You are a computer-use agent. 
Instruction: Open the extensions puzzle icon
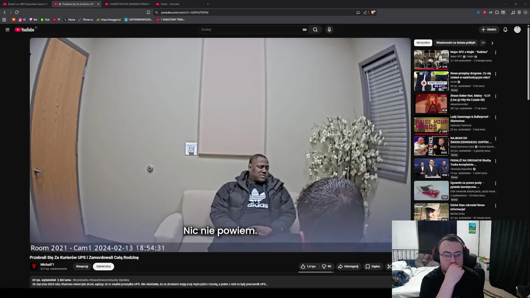497,12
